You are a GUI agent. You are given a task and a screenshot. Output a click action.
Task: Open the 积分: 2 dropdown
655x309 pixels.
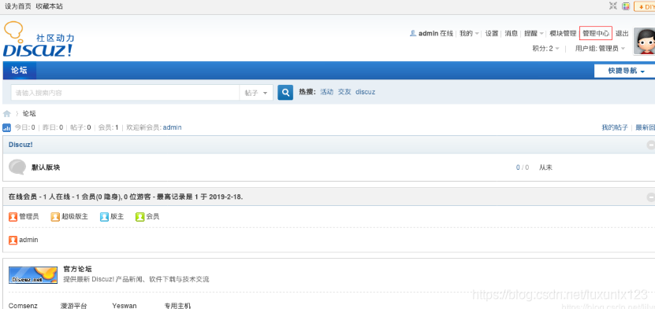tap(545, 48)
